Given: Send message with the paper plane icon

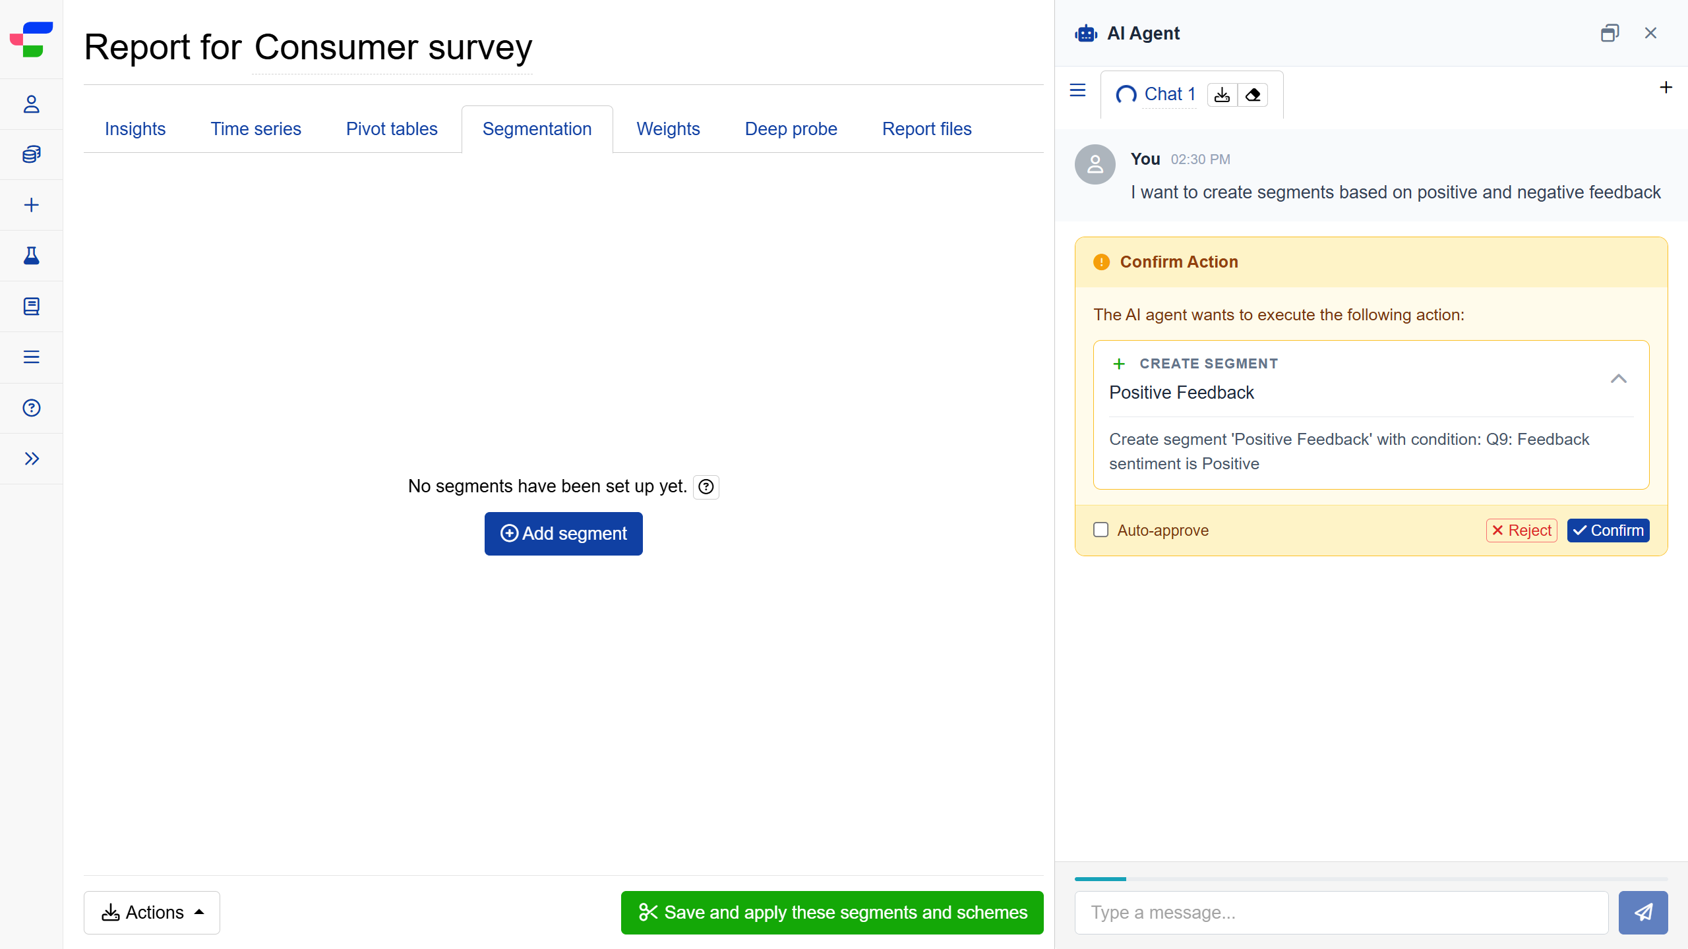Looking at the screenshot, I should click(1643, 912).
